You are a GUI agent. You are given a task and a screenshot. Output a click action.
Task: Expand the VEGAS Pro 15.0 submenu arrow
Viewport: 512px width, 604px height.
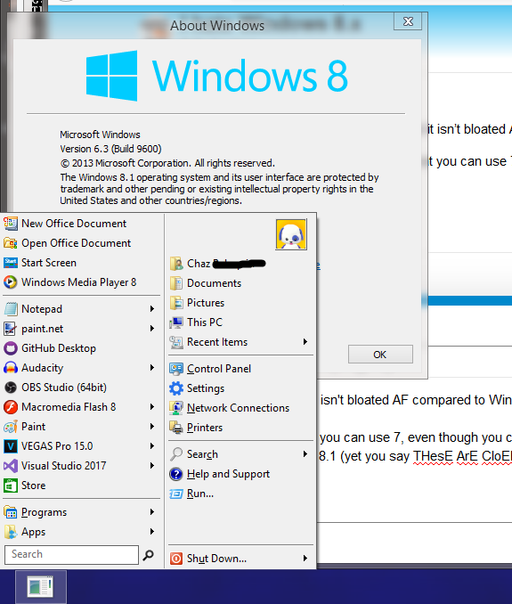click(x=152, y=446)
